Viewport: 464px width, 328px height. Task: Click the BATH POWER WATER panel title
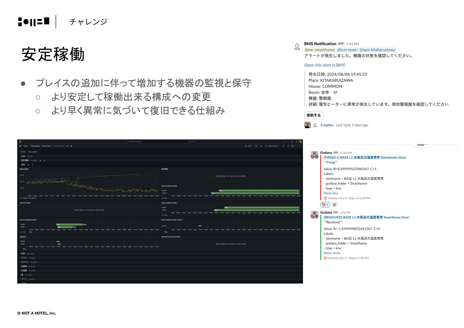(x=28, y=220)
